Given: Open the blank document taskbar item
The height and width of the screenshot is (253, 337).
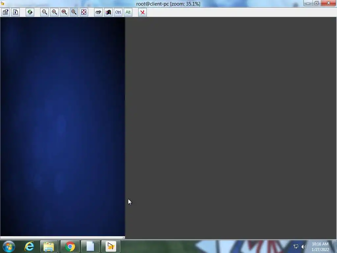Looking at the screenshot, I should tap(91, 246).
